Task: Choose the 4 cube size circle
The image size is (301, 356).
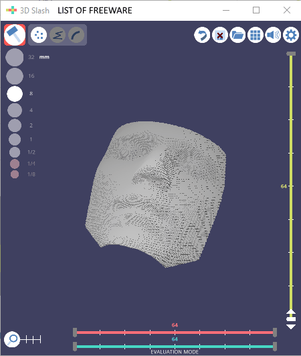Action: pyautogui.click(x=15, y=111)
